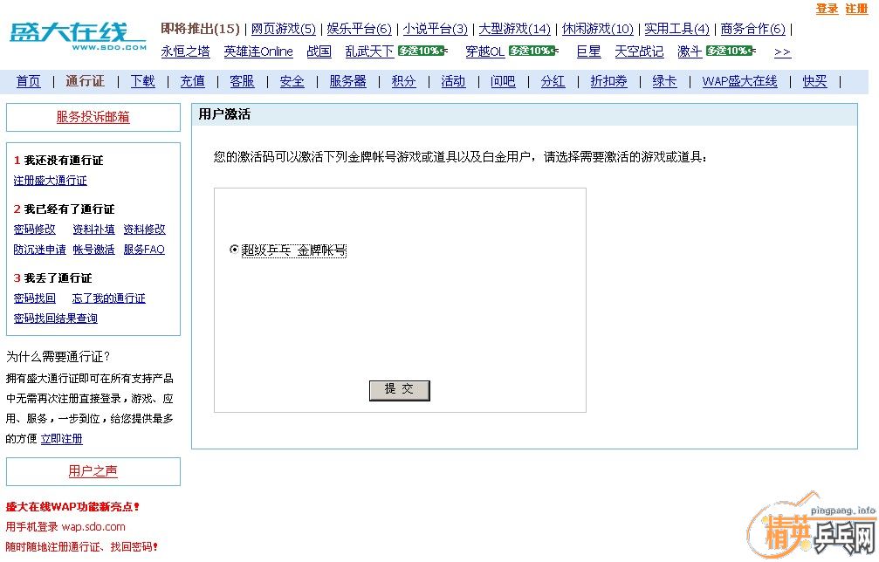Open 服务器 in navigation bar
The height and width of the screenshot is (562, 879).
point(347,81)
